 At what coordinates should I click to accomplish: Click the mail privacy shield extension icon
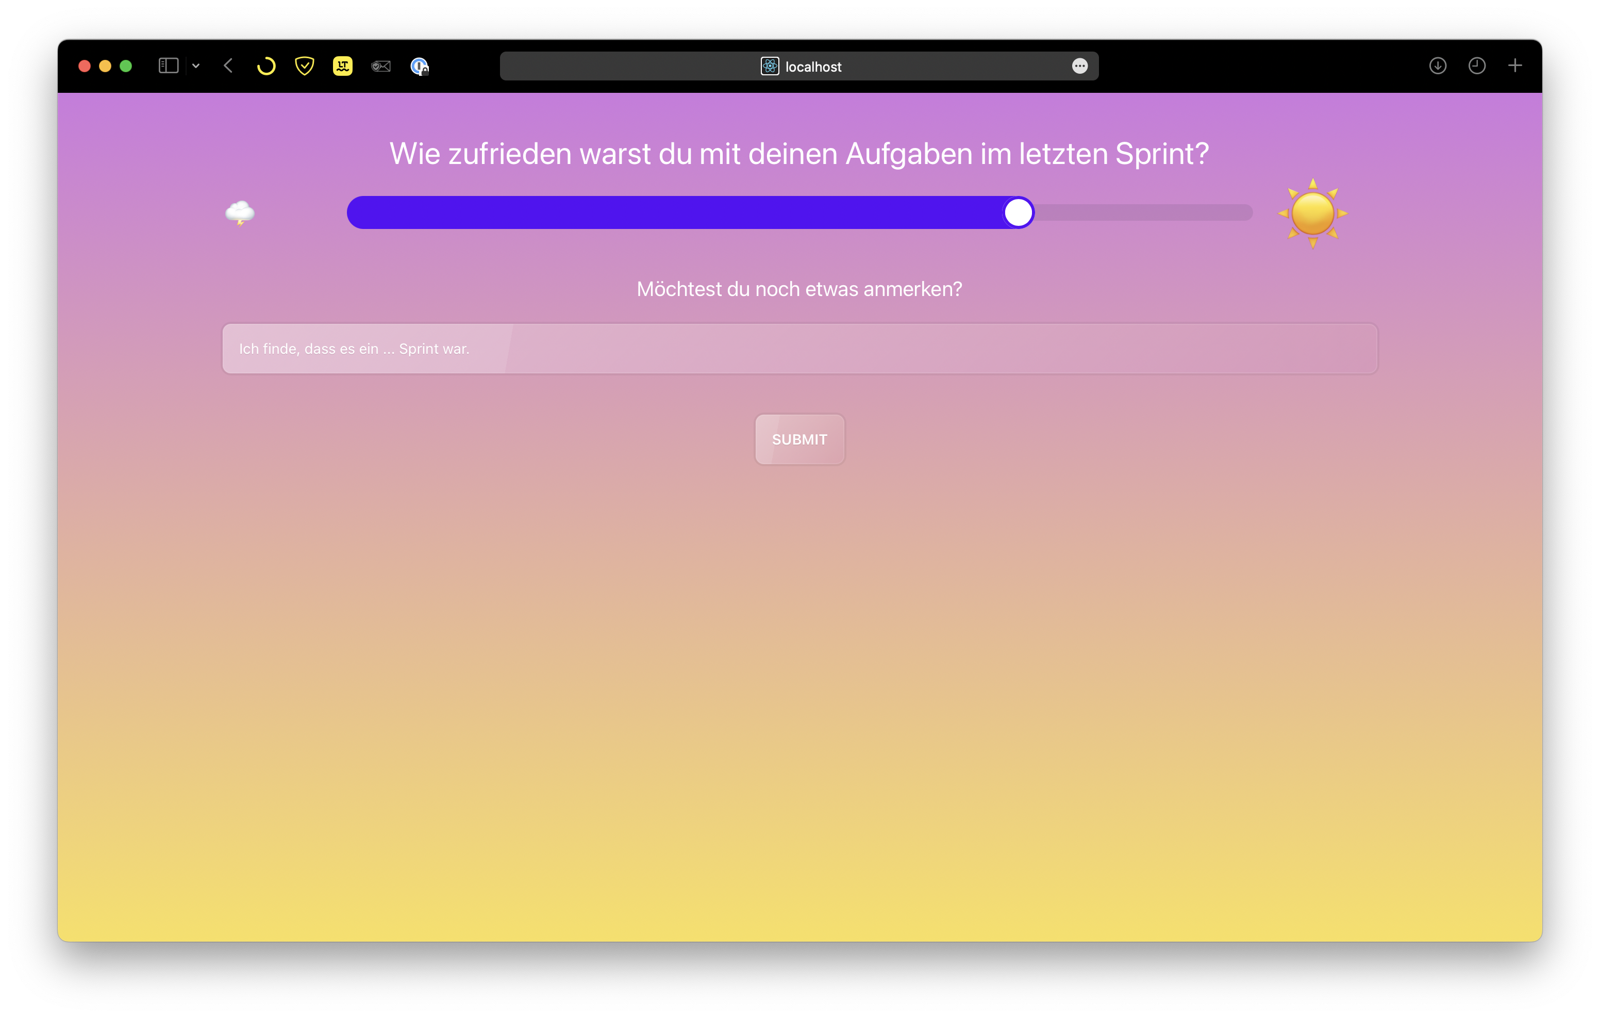[x=381, y=66]
